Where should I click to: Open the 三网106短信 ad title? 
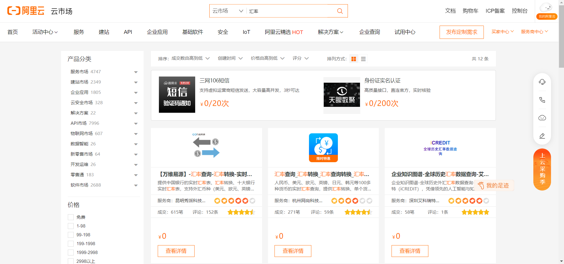tap(214, 81)
